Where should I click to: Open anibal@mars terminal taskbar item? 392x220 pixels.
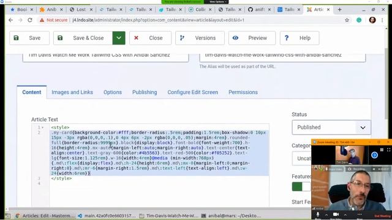[232, 216]
